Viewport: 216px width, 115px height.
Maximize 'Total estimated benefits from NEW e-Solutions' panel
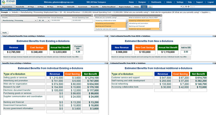pos(215,36)
